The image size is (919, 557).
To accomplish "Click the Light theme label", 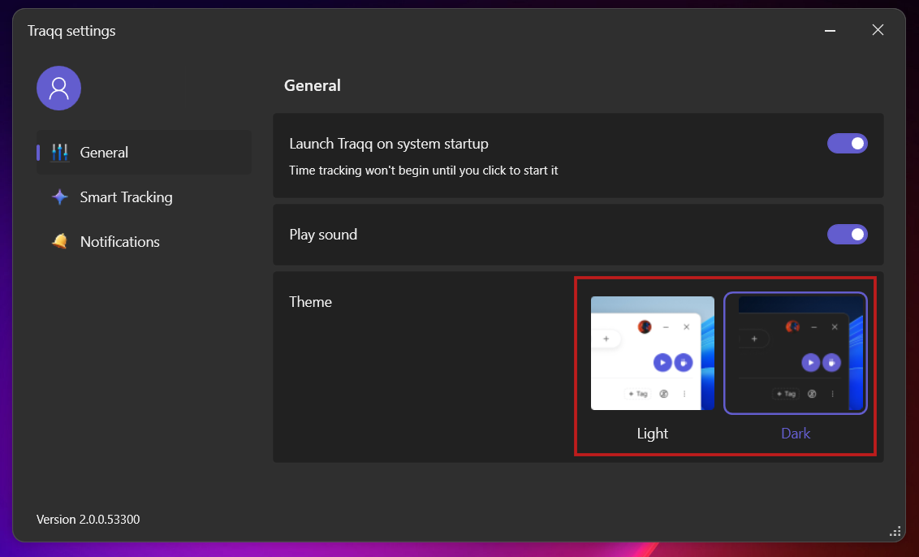I will pos(653,434).
